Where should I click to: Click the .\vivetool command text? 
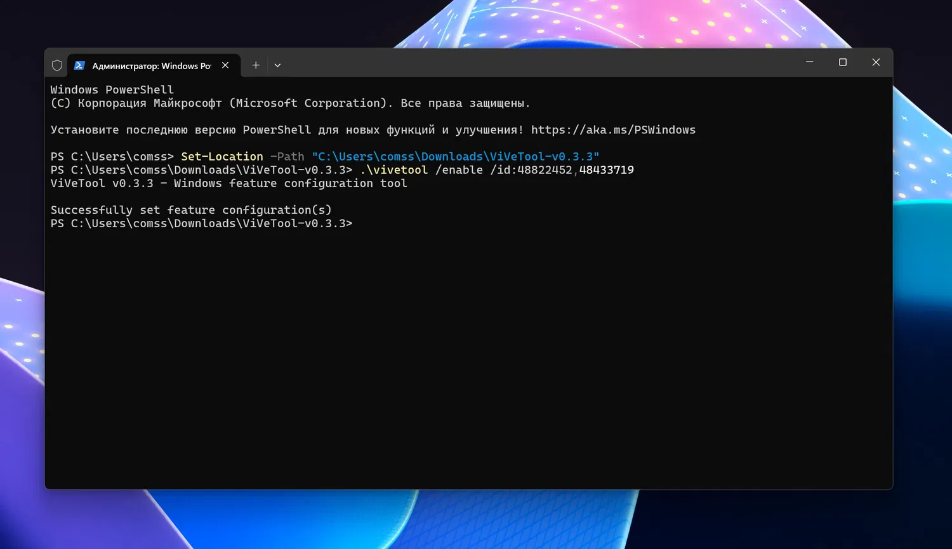[x=394, y=170]
